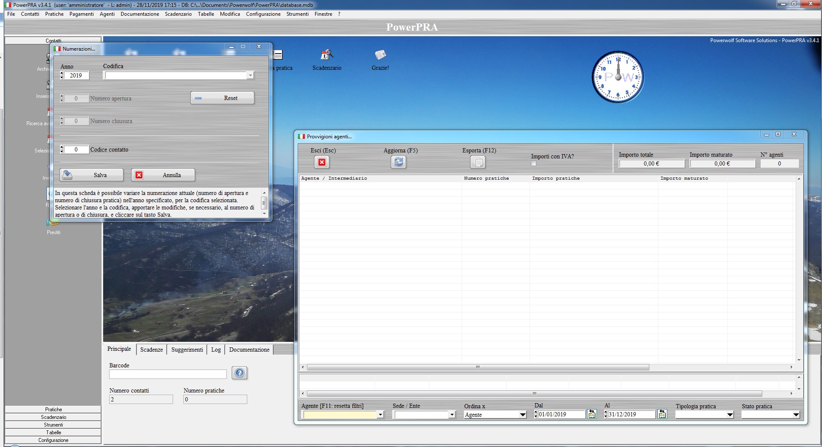Open the Tabelle sidebar section
Screen dimensions: 822x447
click(53, 432)
